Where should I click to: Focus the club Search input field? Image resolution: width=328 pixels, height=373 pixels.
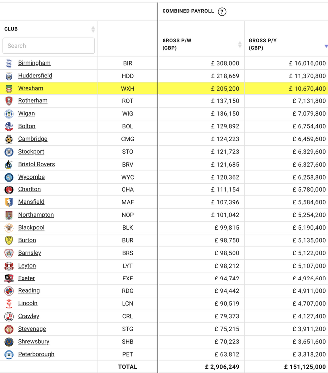(x=49, y=46)
